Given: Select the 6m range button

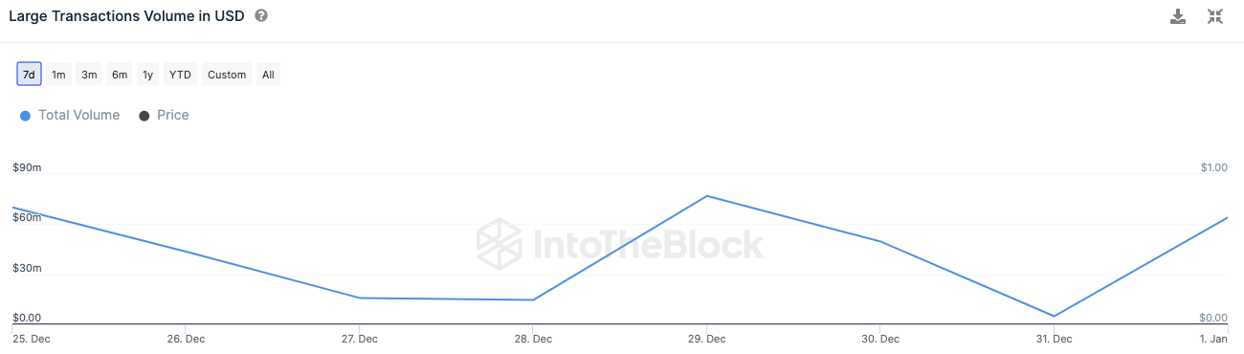Looking at the screenshot, I should [120, 75].
